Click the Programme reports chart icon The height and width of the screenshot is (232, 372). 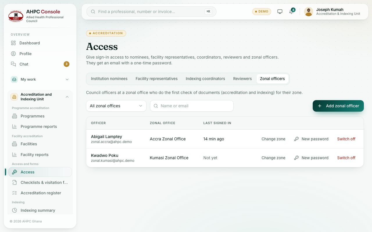(x=15, y=126)
